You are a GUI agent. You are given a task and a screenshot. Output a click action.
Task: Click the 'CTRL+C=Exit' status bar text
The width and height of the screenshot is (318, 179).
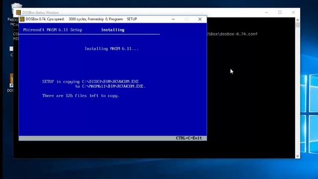click(189, 138)
